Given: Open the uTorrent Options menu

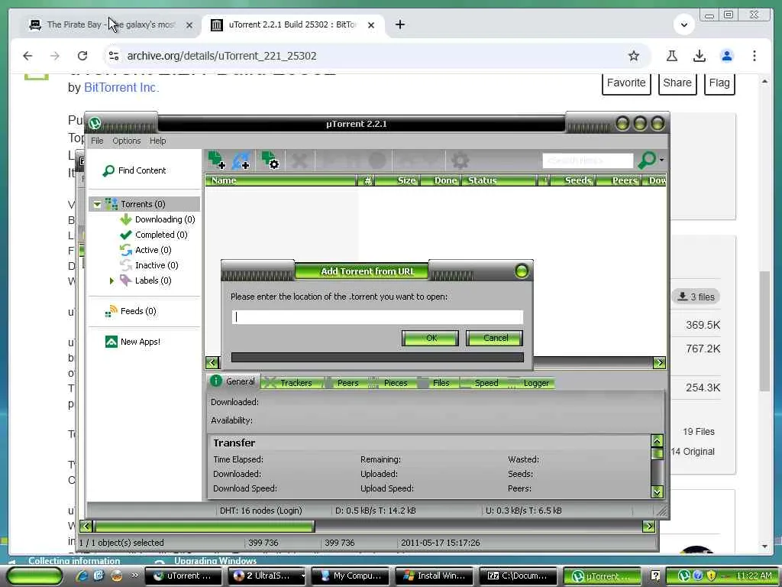Looking at the screenshot, I should (126, 141).
